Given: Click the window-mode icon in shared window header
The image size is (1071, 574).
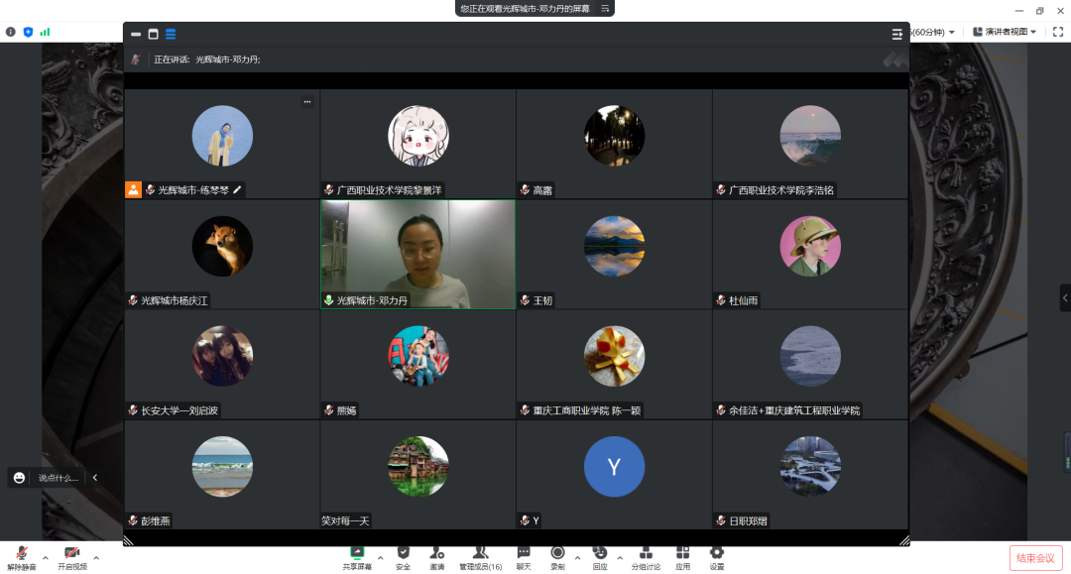Looking at the screenshot, I should click(153, 34).
